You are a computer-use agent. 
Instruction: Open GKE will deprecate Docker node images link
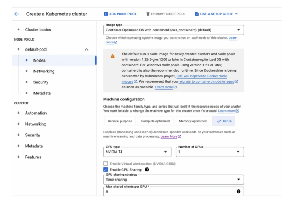(x=201, y=76)
